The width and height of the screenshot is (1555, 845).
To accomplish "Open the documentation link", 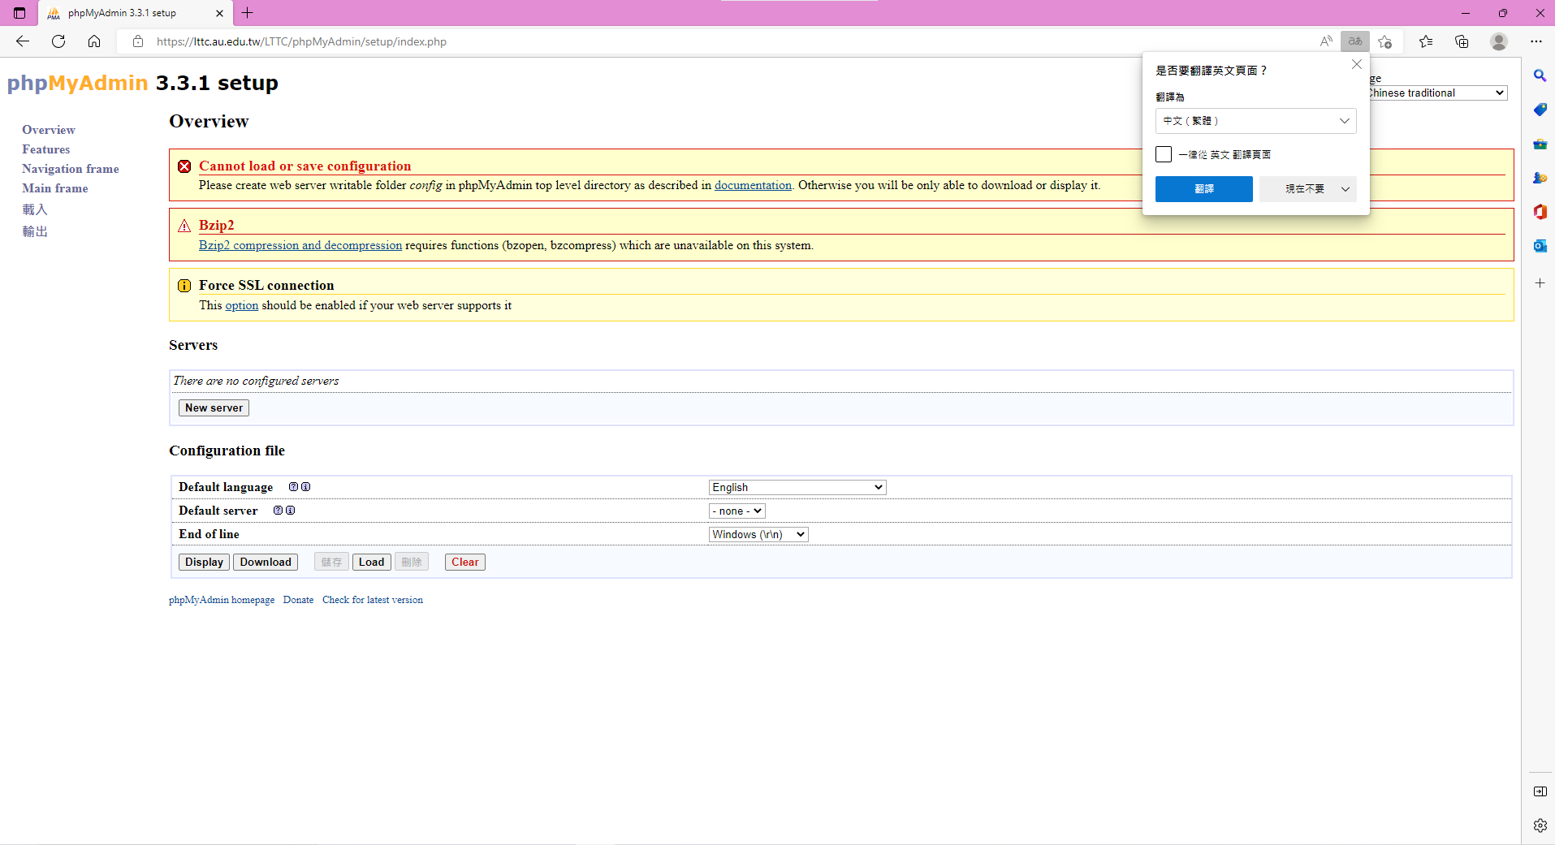I will 753,185.
